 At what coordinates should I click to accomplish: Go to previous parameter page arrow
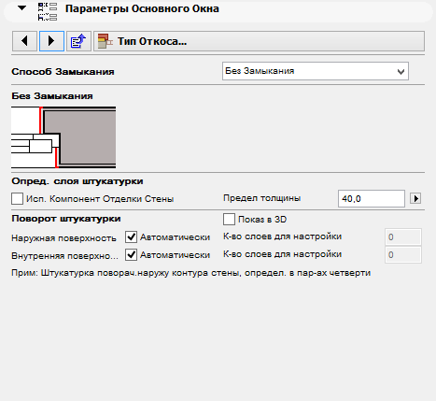tap(24, 41)
